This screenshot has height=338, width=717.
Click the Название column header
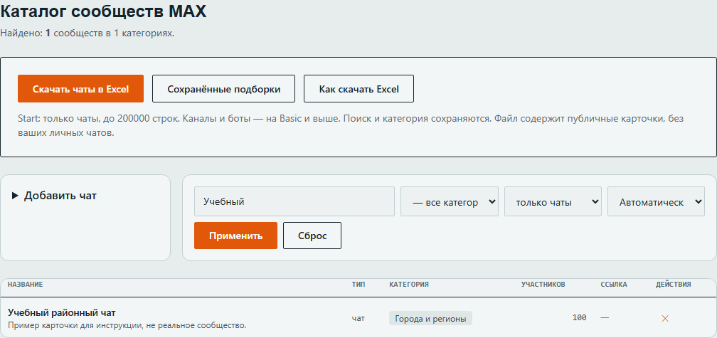25,285
